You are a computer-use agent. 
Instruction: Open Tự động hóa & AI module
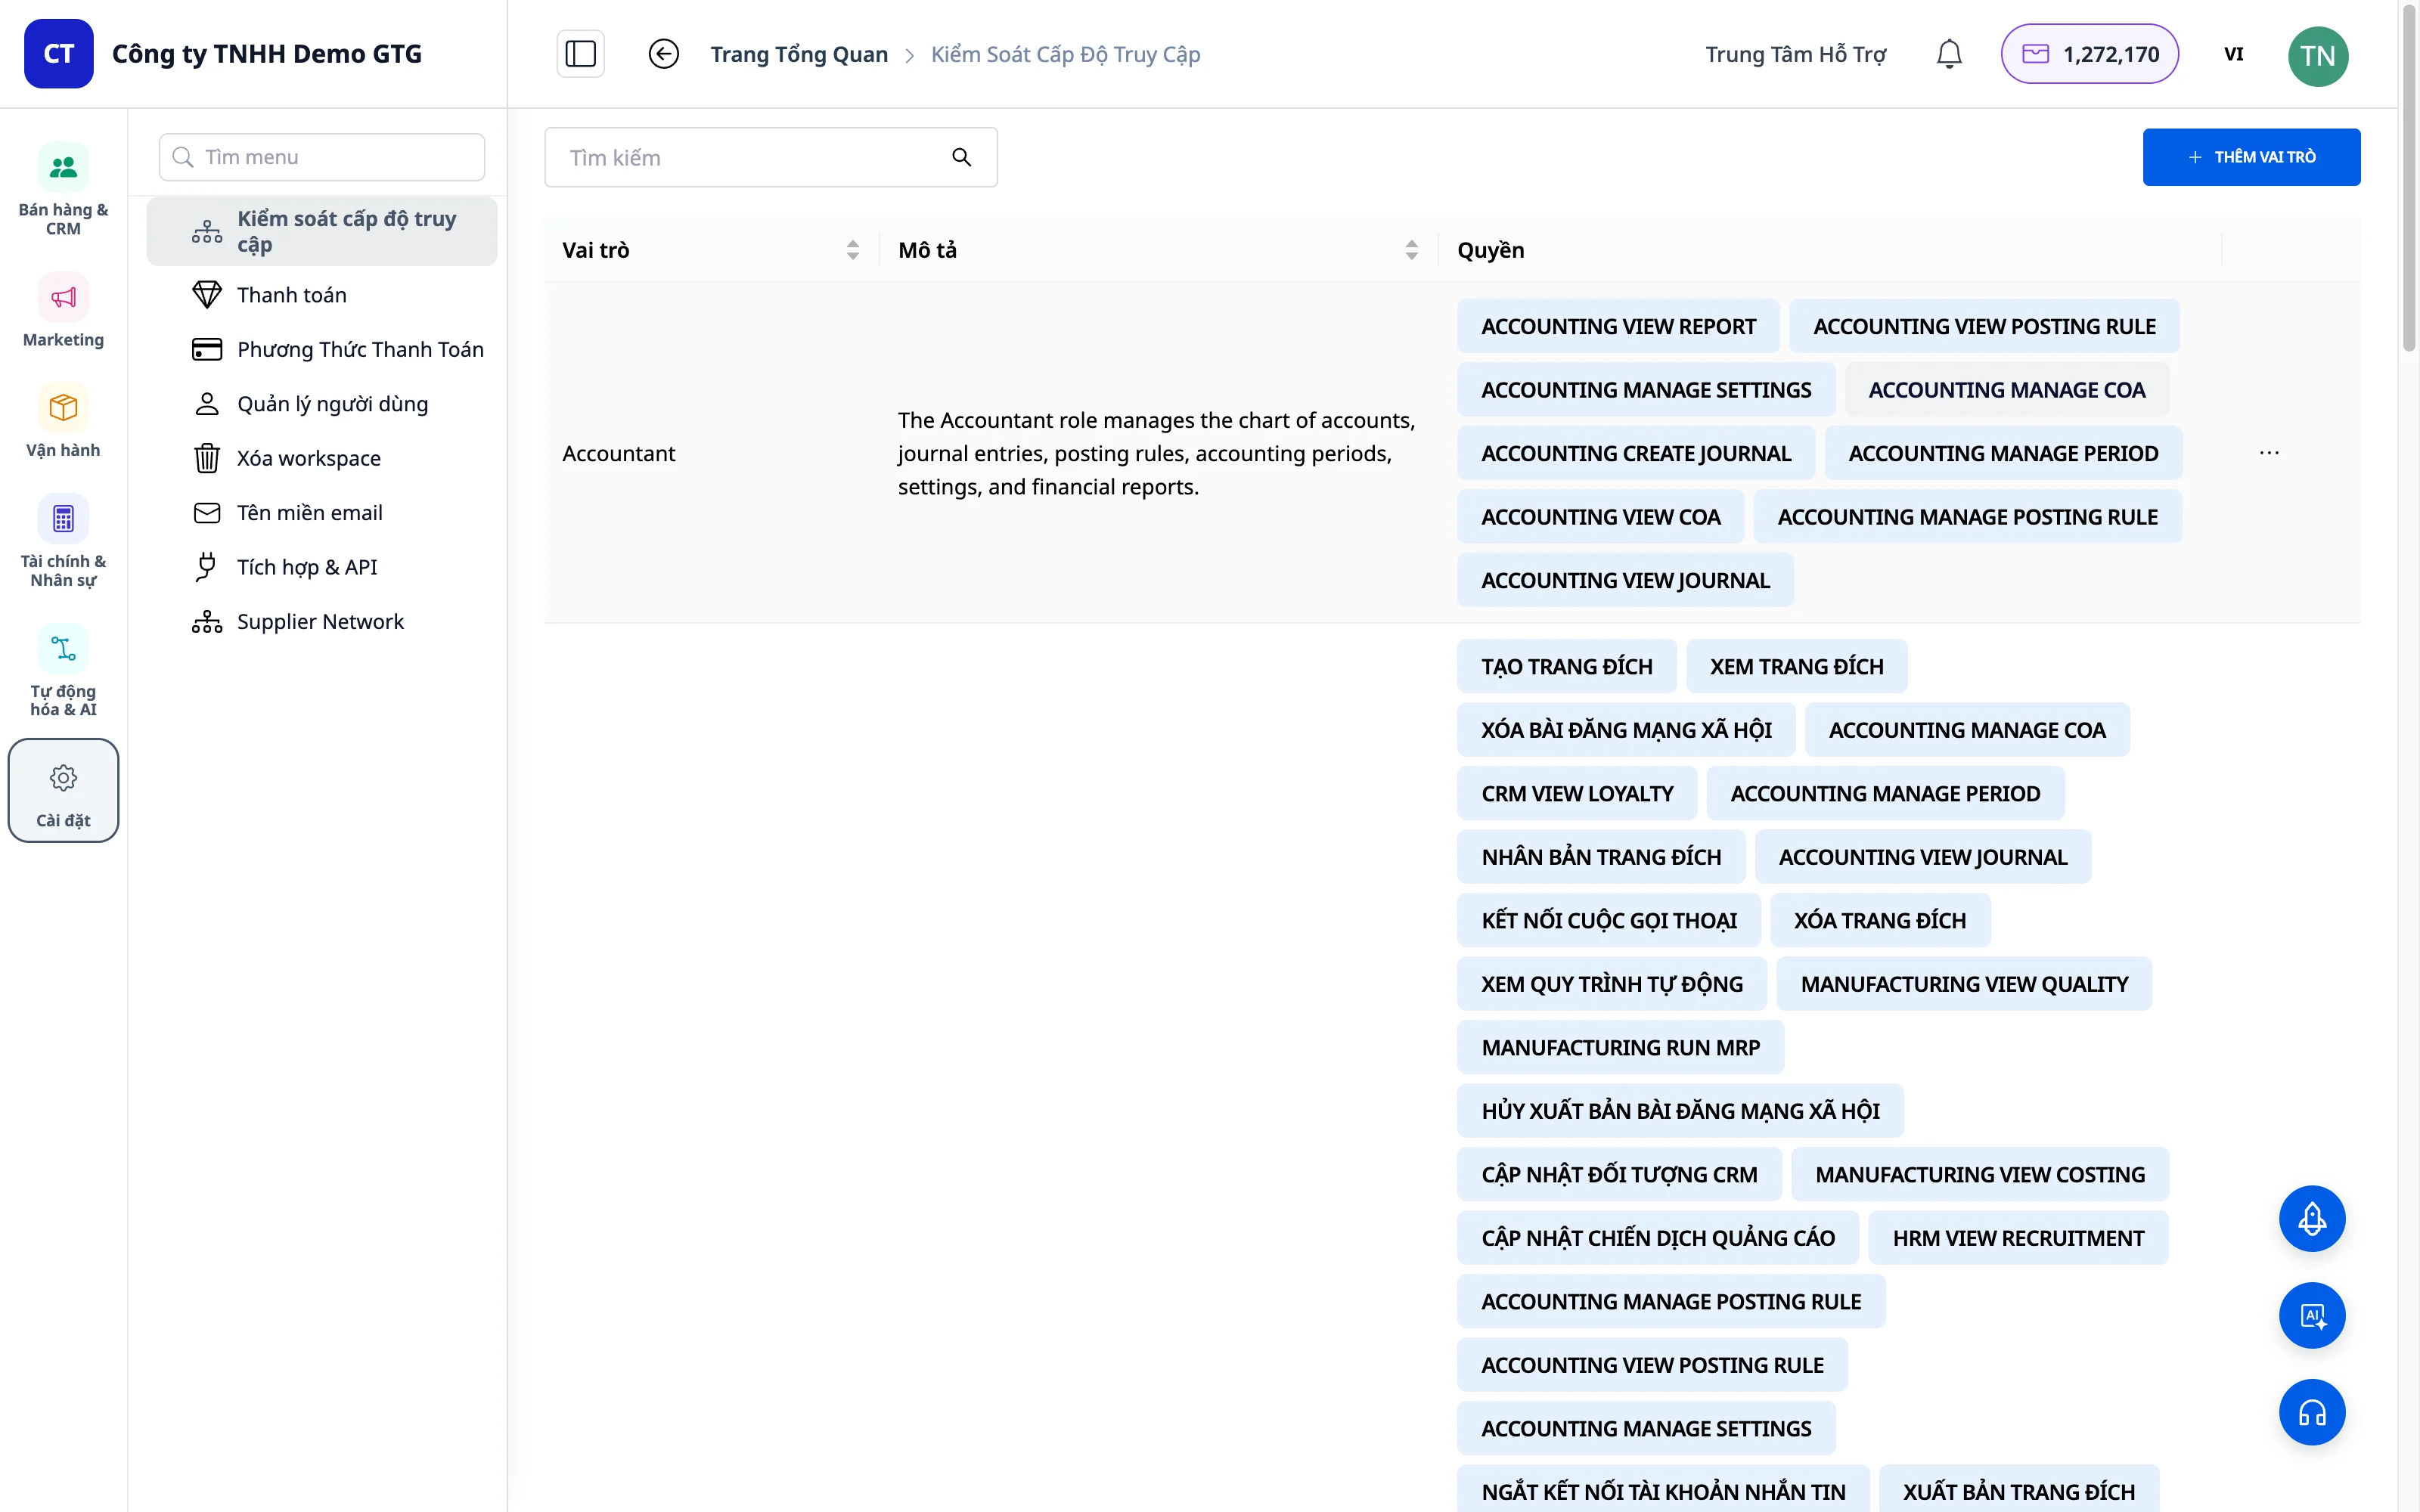pos(63,671)
